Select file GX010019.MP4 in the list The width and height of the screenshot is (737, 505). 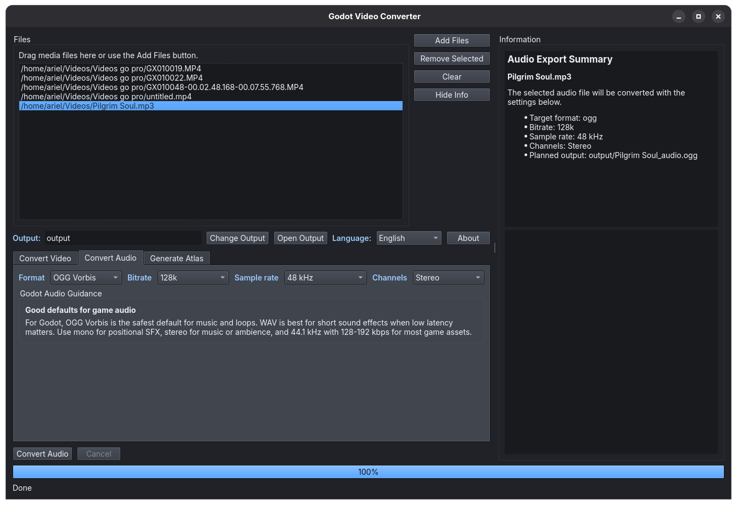(211, 69)
